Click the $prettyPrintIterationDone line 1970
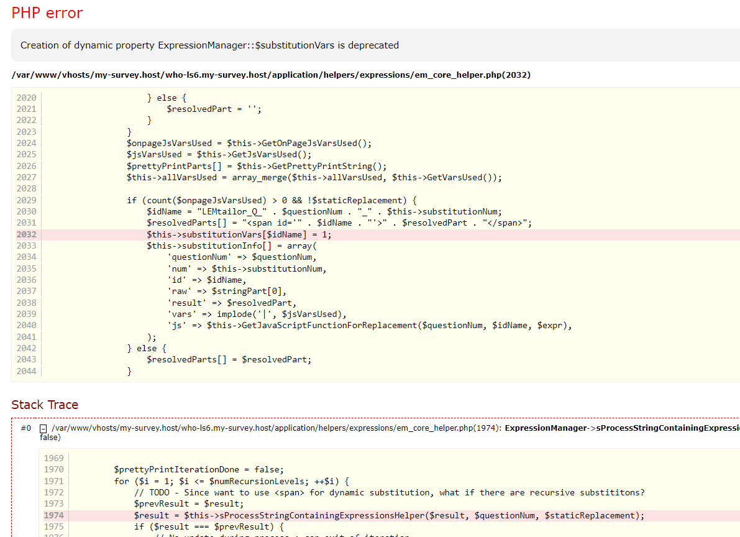The width and height of the screenshot is (740, 537). coord(199,469)
